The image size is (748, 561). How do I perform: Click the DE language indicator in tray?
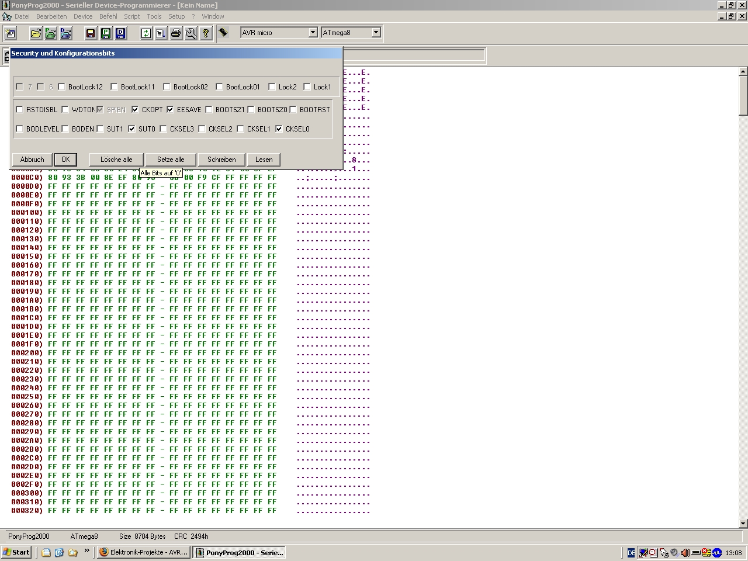click(x=631, y=553)
